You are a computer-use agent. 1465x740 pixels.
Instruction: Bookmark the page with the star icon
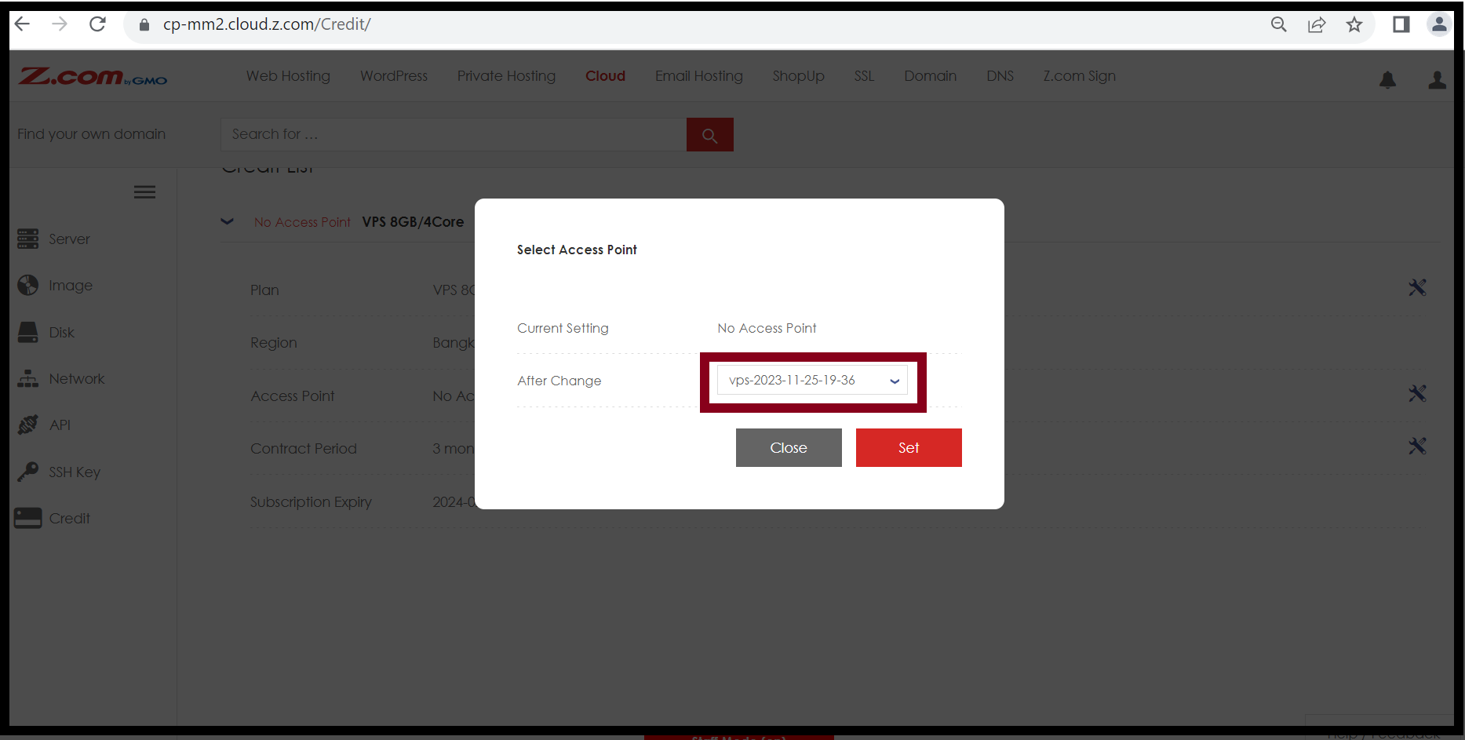tap(1354, 24)
